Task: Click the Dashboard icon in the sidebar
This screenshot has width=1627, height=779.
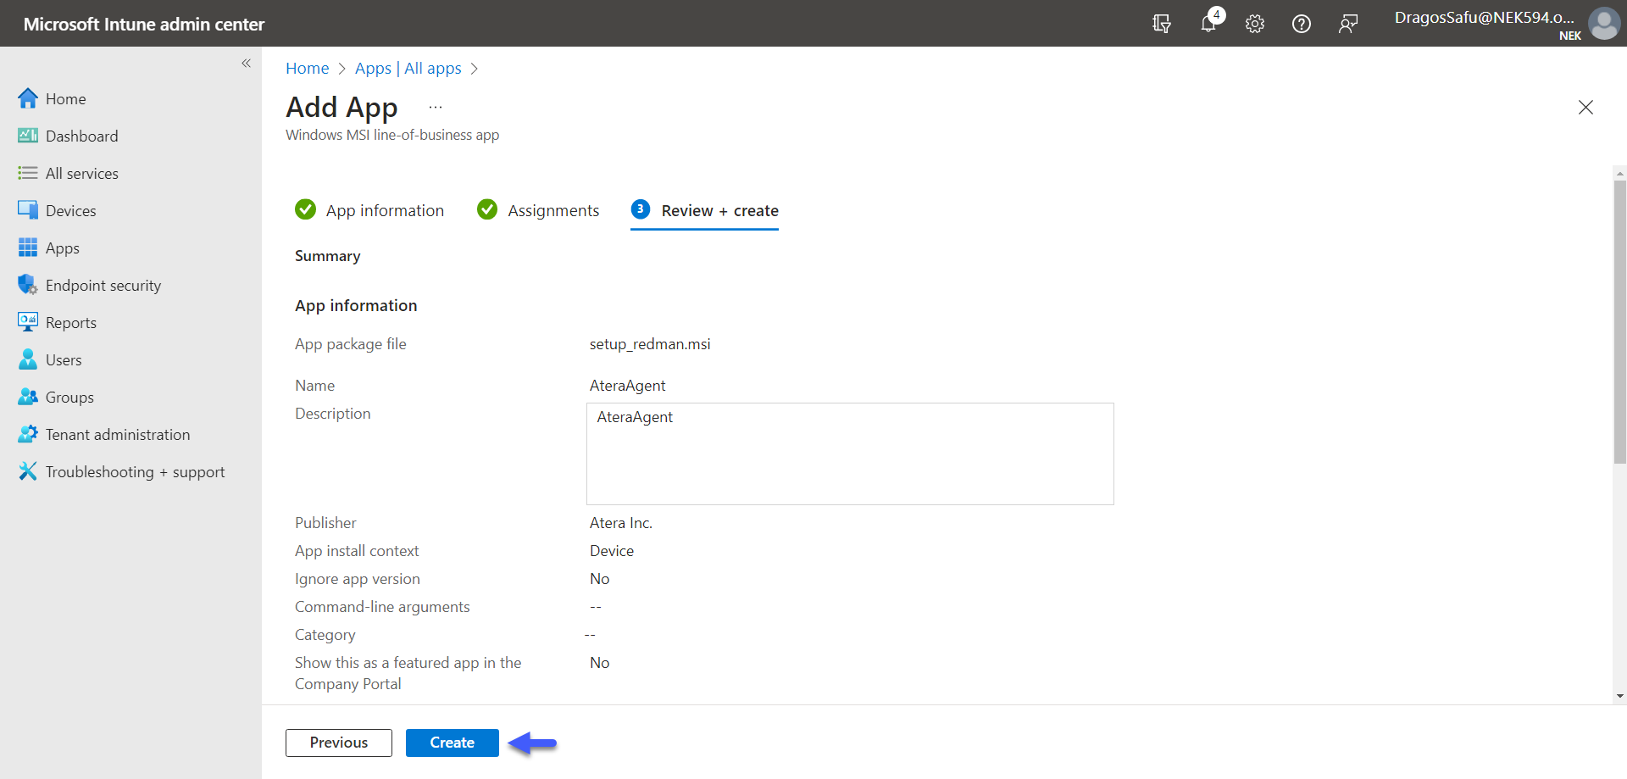Action: pos(28,136)
